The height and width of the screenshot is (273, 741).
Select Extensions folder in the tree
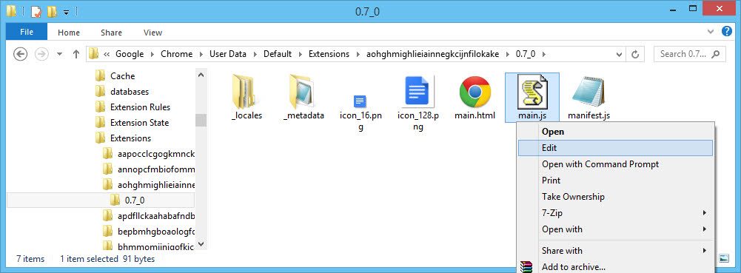pyautogui.click(x=130, y=138)
